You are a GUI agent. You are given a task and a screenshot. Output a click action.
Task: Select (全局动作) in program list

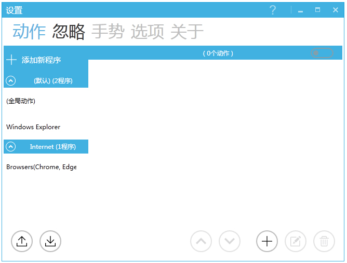[21, 101]
